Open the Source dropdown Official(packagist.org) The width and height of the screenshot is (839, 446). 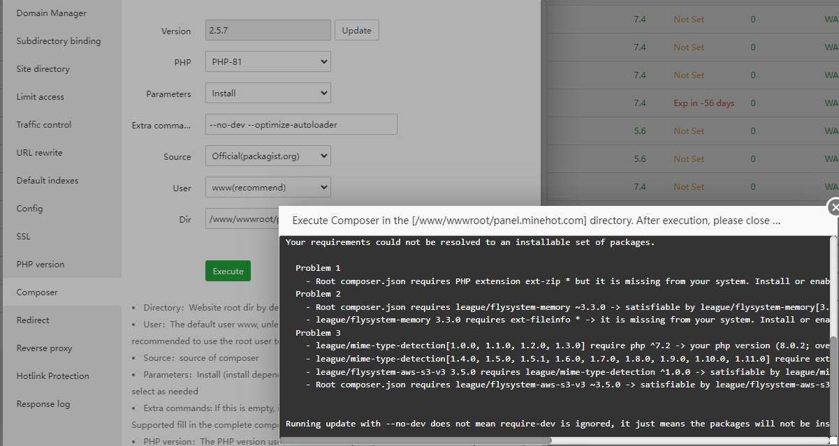click(268, 156)
